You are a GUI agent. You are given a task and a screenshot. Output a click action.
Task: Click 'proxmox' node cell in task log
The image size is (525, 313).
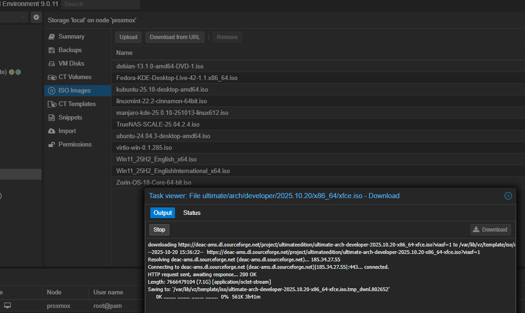tap(59, 306)
